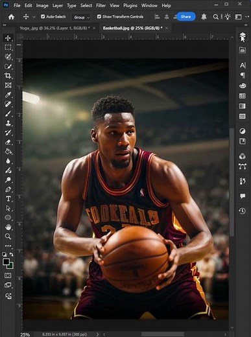The height and width of the screenshot is (337, 251).
Task: Open the Edit Toolbar three-dots menu
Action: tap(8, 246)
